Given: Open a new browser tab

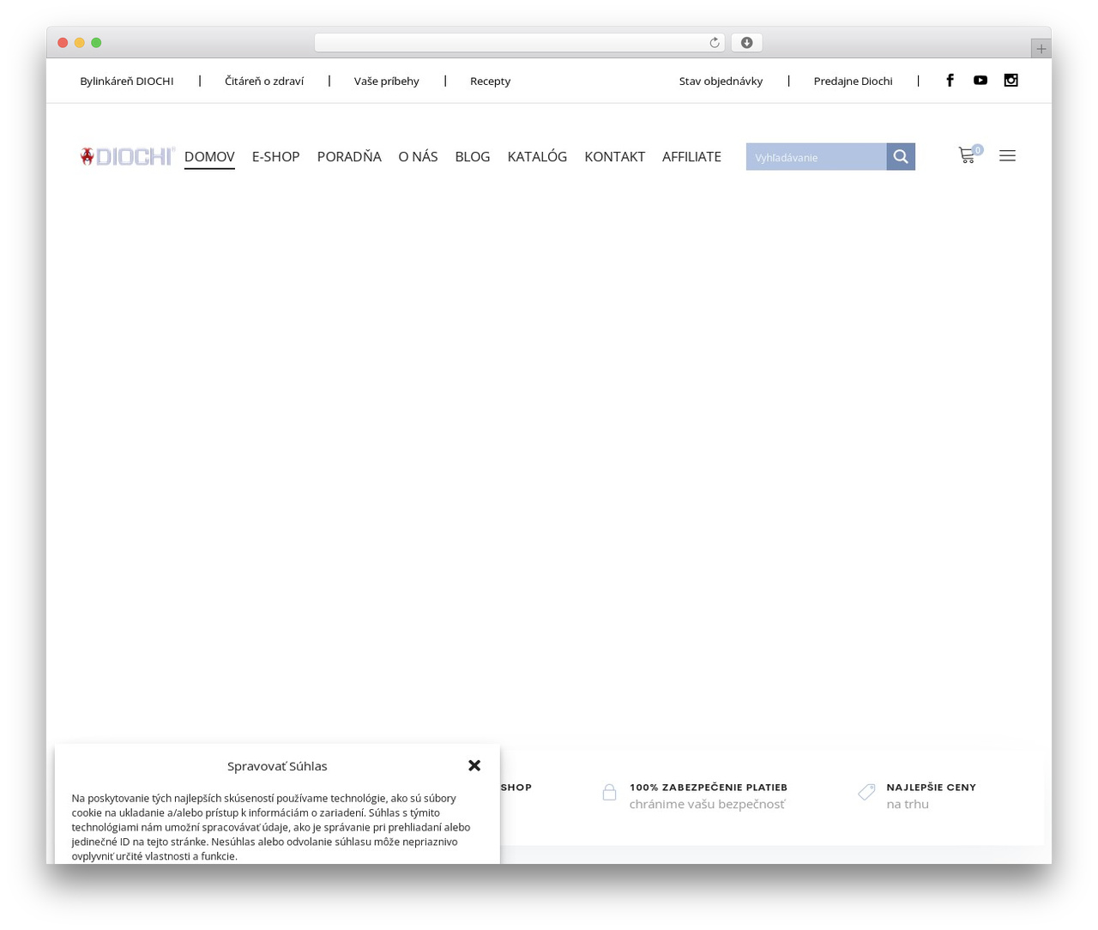Looking at the screenshot, I should pyautogui.click(x=1041, y=49).
